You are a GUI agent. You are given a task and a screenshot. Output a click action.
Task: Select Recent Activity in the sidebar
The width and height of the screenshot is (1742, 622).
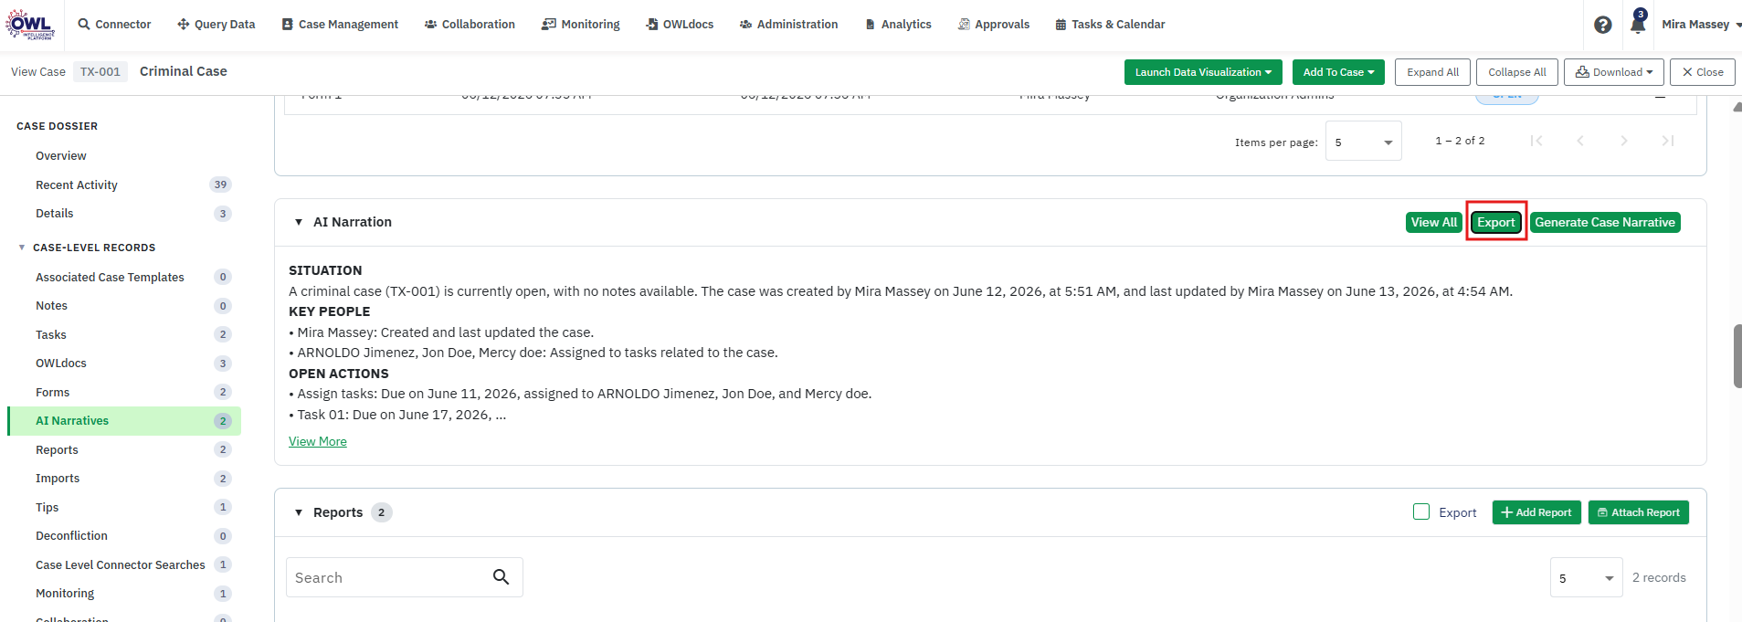tap(124, 184)
